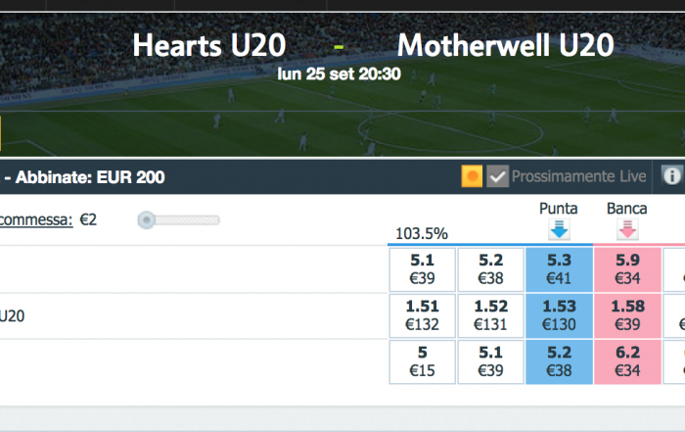Pick the 5 odds cell with €15
The height and width of the screenshot is (432, 685).
(422, 362)
